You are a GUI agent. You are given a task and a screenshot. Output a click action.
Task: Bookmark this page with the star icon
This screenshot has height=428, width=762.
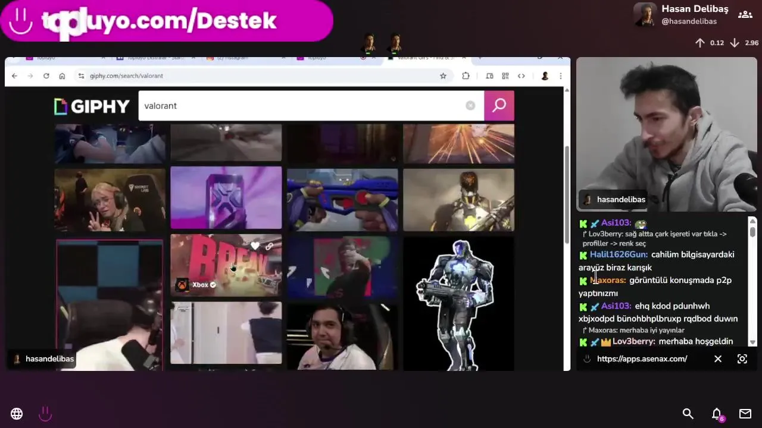[x=443, y=76]
